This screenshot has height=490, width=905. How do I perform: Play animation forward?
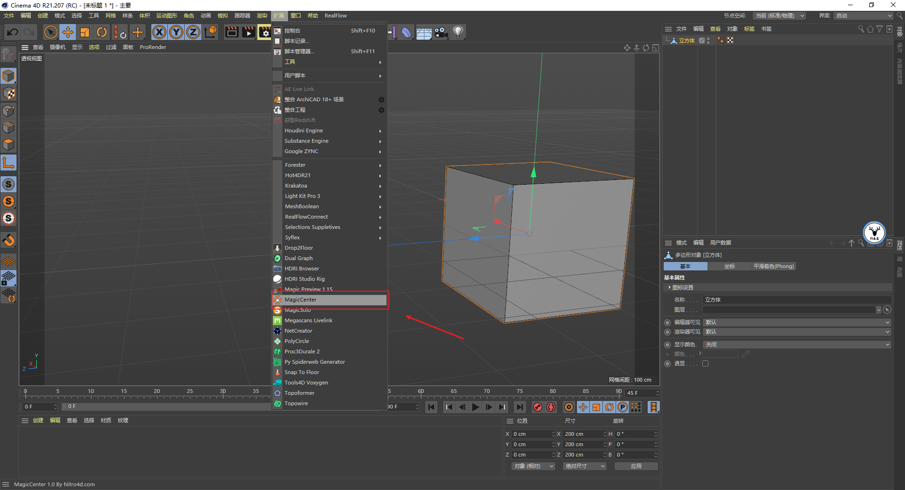[475, 407]
